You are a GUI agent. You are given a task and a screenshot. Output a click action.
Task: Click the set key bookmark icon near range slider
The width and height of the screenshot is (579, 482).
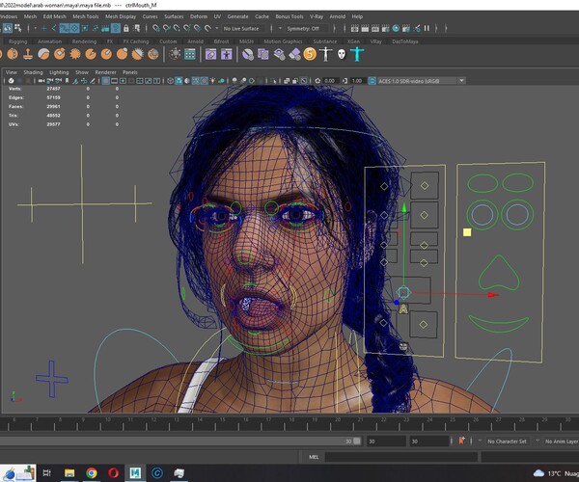tap(461, 441)
